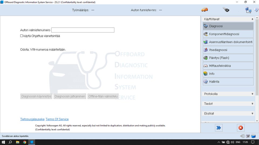Image resolution: width=259 pixels, height=145 pixels.
Task: Expand the Tiedot section
Action: click(252, 104)
